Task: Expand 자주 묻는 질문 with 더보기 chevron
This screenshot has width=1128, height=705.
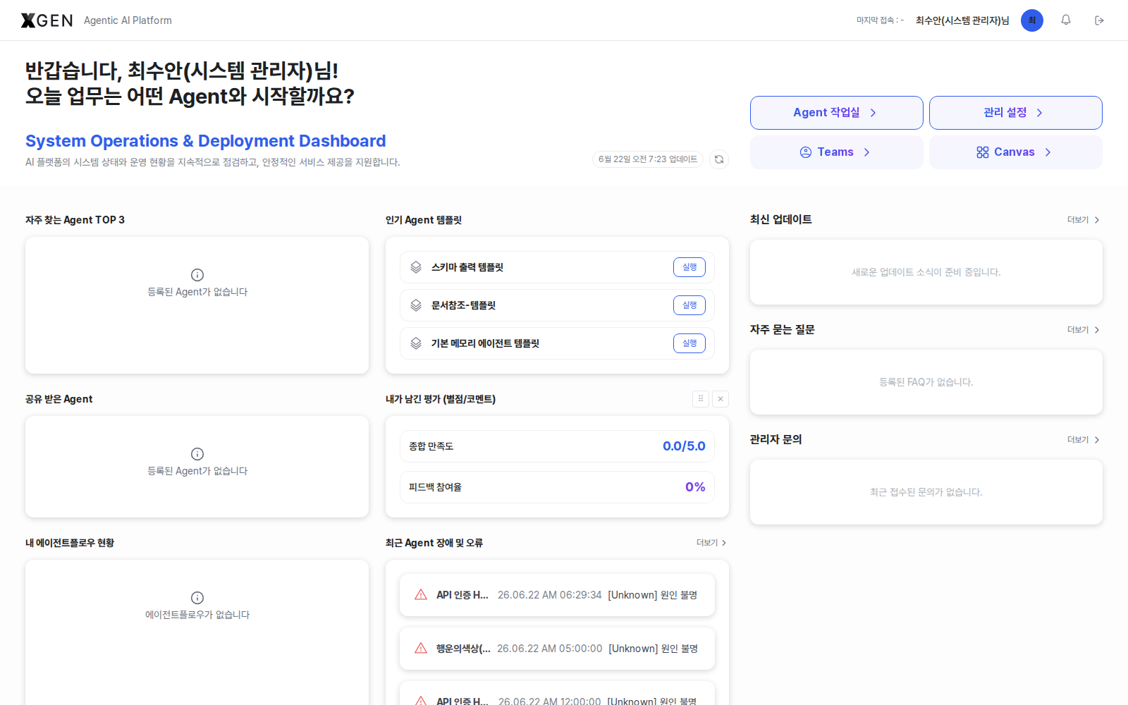Action: point(1097,330)
